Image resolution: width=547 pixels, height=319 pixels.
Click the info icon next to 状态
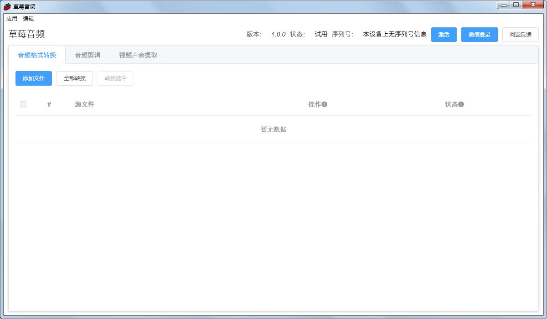coord(461,104)
